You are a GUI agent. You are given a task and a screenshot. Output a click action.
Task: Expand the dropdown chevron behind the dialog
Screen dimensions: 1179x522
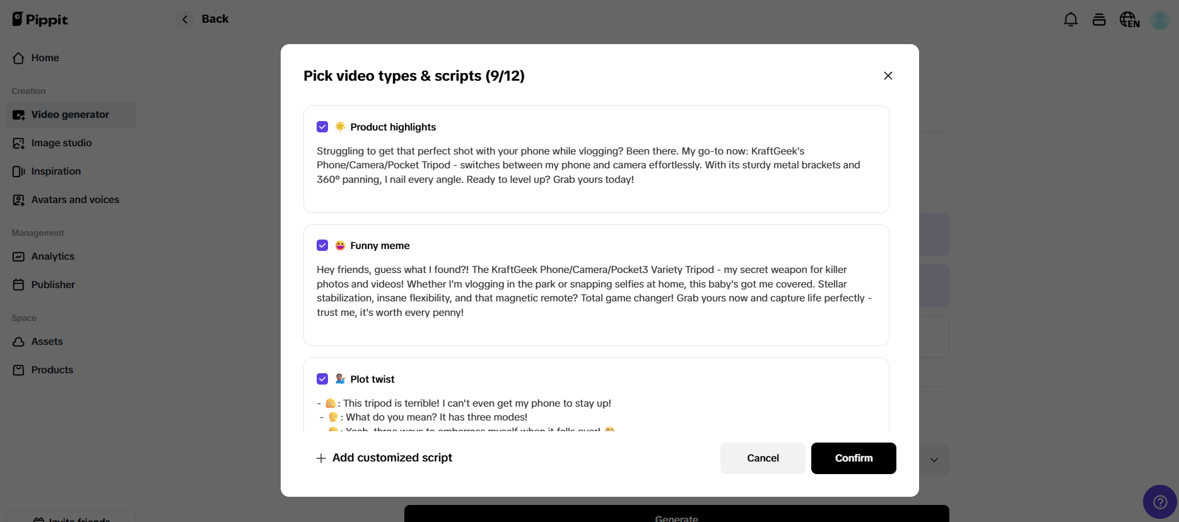click(934, 460)
